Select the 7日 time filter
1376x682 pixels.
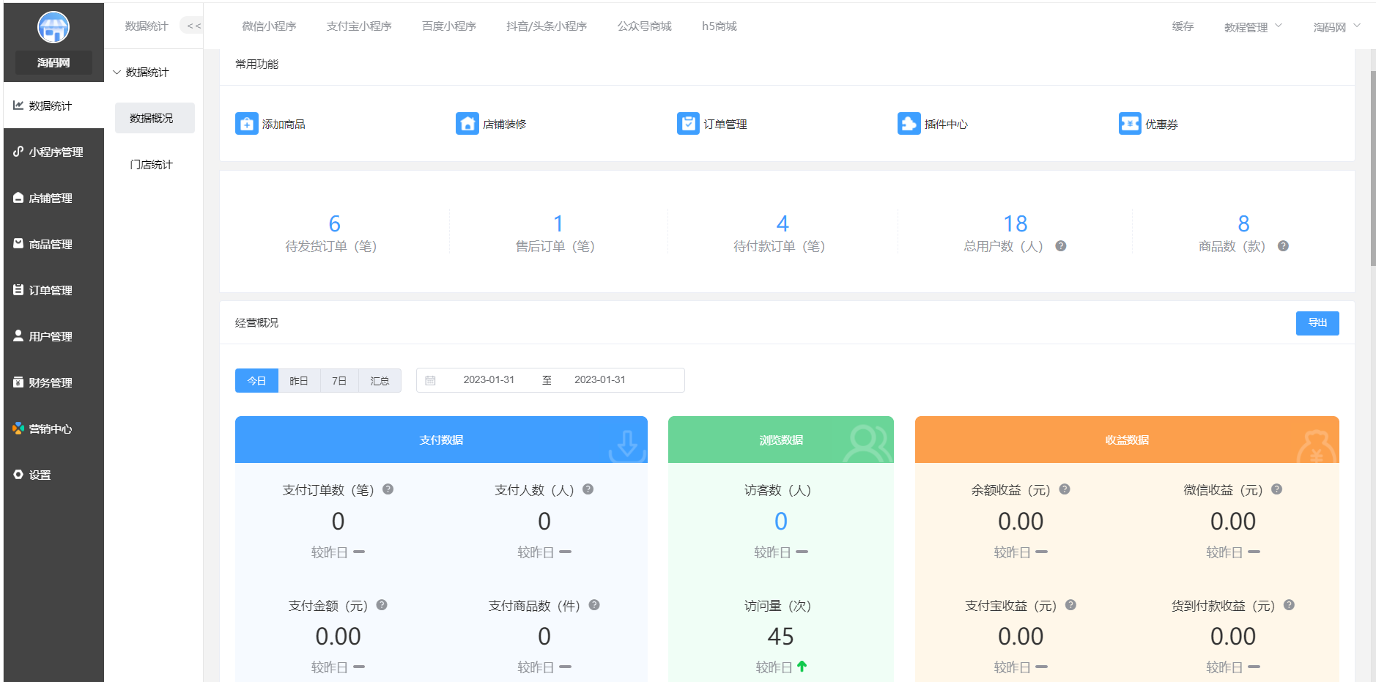[x=339, y=381]
